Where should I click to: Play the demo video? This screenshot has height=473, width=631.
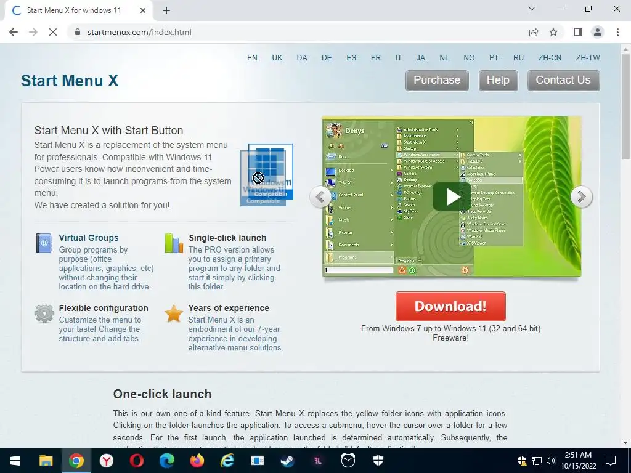(452, 196)
